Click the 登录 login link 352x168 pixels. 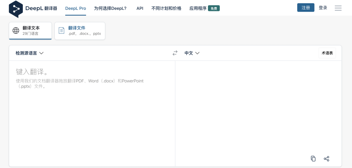323,8
